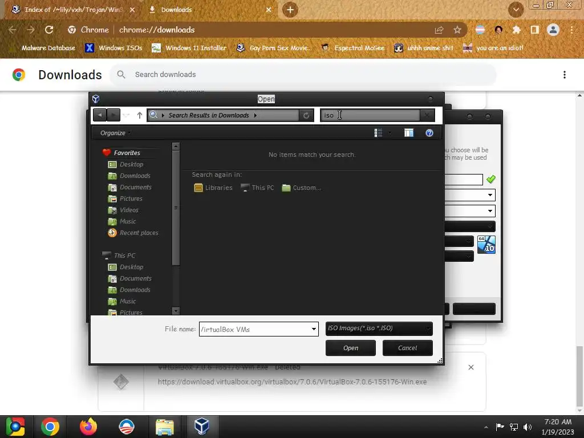Search again in This PC

click(257, 188)
